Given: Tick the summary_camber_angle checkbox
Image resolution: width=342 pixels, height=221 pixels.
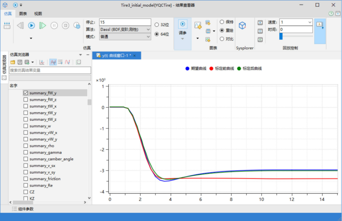Looking at the screenshot, I should coord(26,159).
